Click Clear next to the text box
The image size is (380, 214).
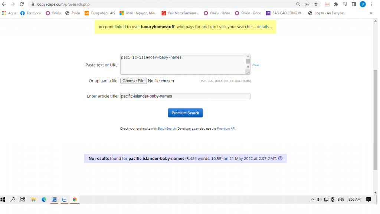pyautogui.click(x=256, y=65)
